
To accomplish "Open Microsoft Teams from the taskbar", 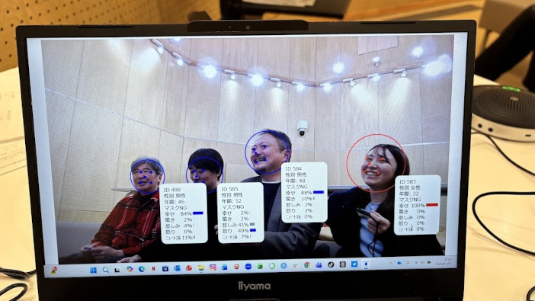I will click(x=319, y=265).
